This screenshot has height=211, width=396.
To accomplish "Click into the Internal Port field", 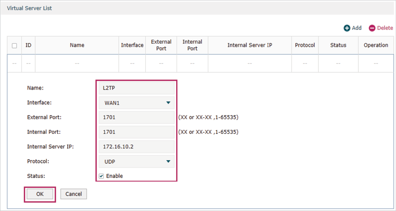I will (136, 132).
